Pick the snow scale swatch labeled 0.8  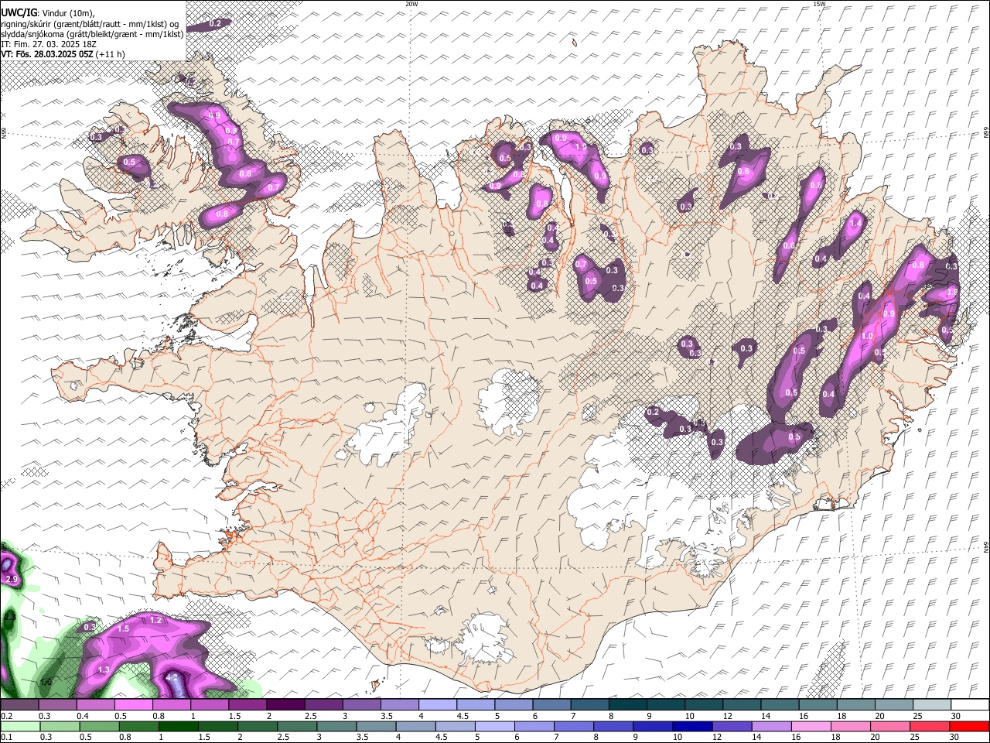click(x=171, y=705)
